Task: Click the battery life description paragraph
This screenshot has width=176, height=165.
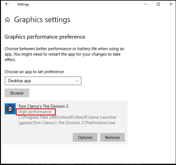Action: pos(64,54)
